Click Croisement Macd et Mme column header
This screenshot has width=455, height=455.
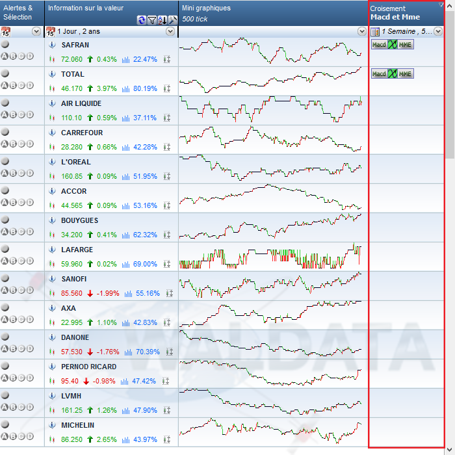[406, 13]
